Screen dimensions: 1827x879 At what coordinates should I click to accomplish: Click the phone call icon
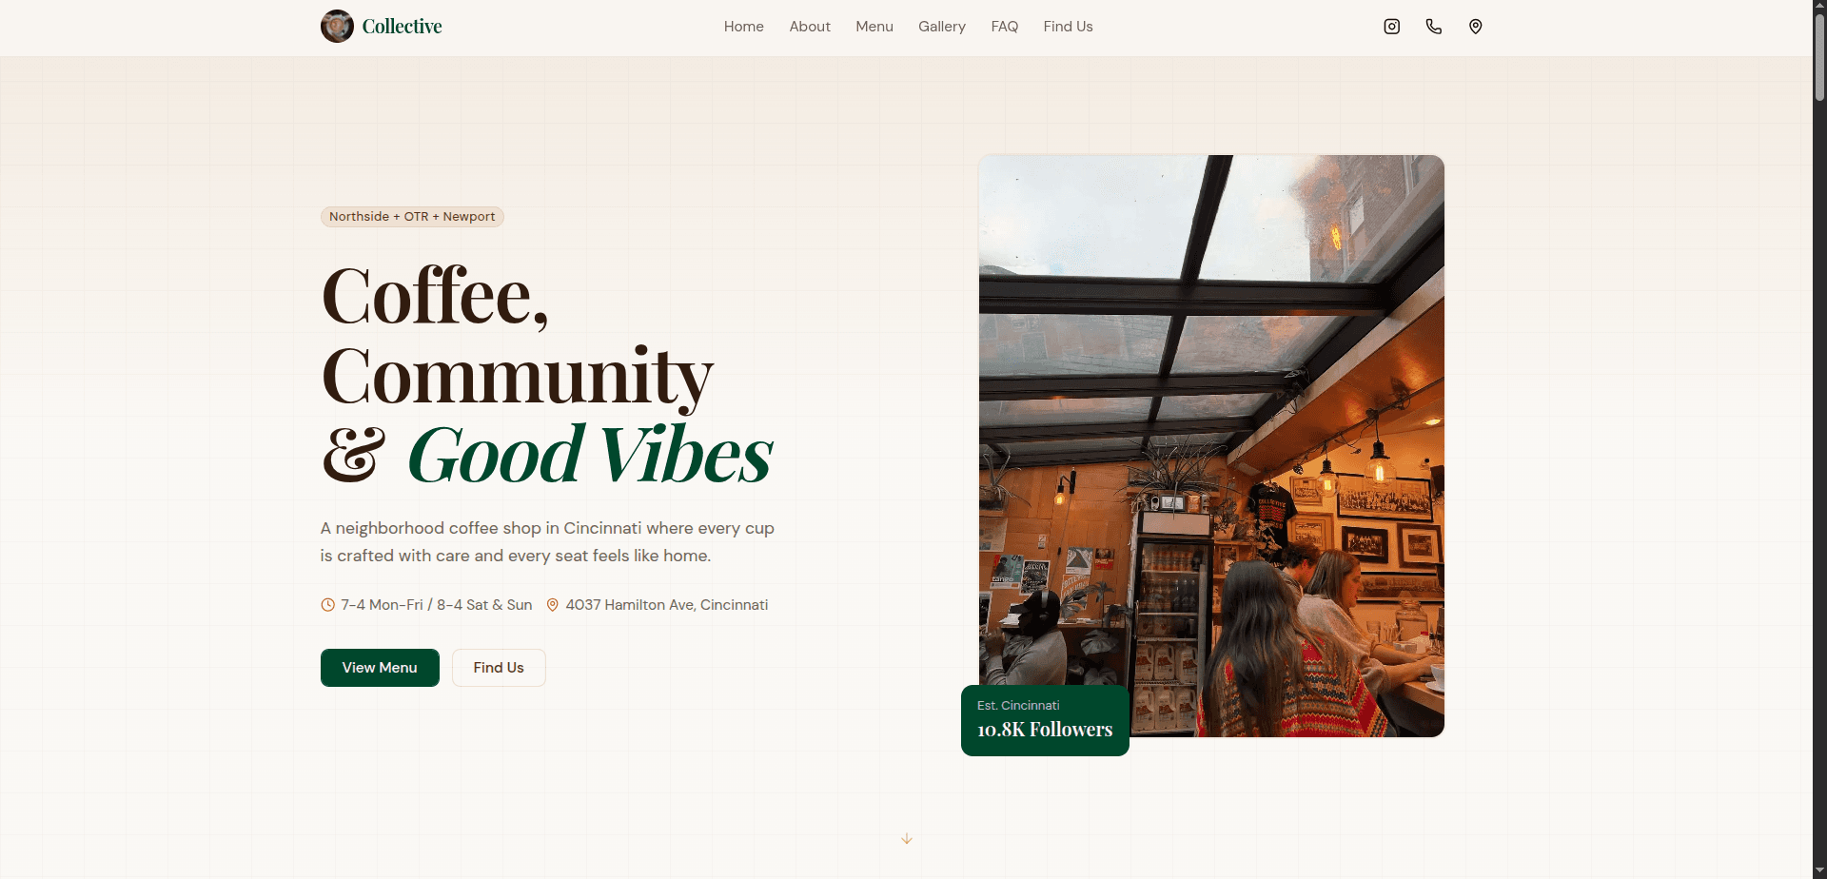[x=1433, y=27]
